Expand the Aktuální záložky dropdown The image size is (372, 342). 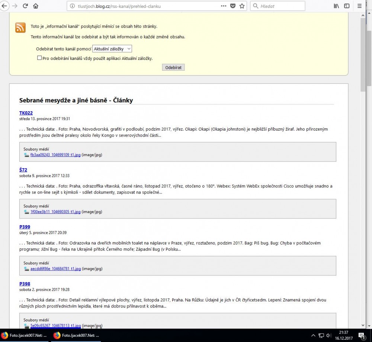click(112, 49)
